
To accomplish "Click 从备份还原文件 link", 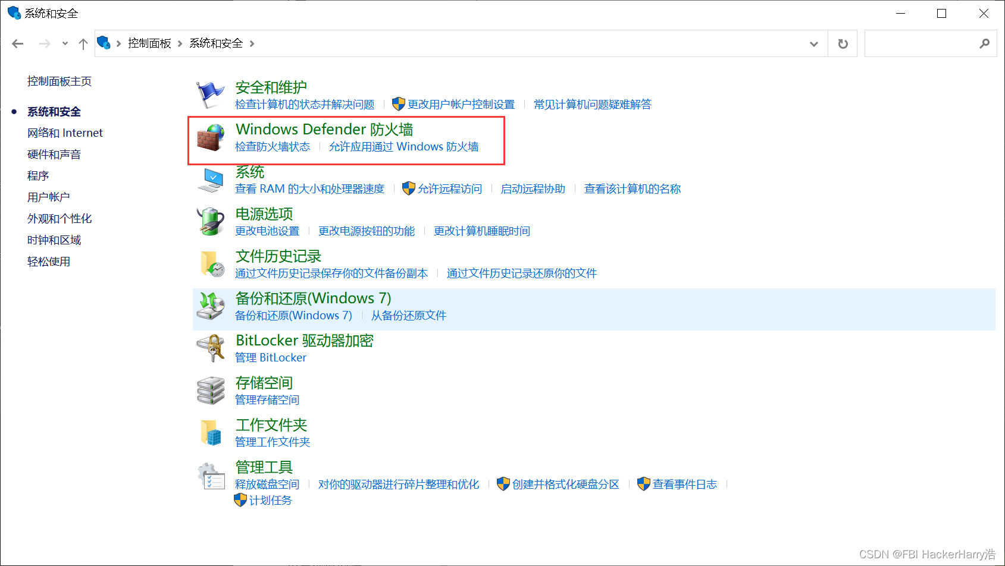I will click(x=409, y=316).
